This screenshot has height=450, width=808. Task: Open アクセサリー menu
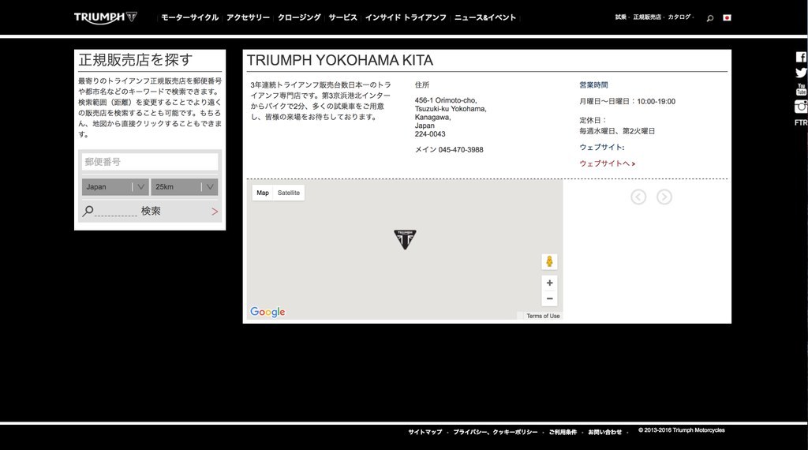[x=248, y=17]
